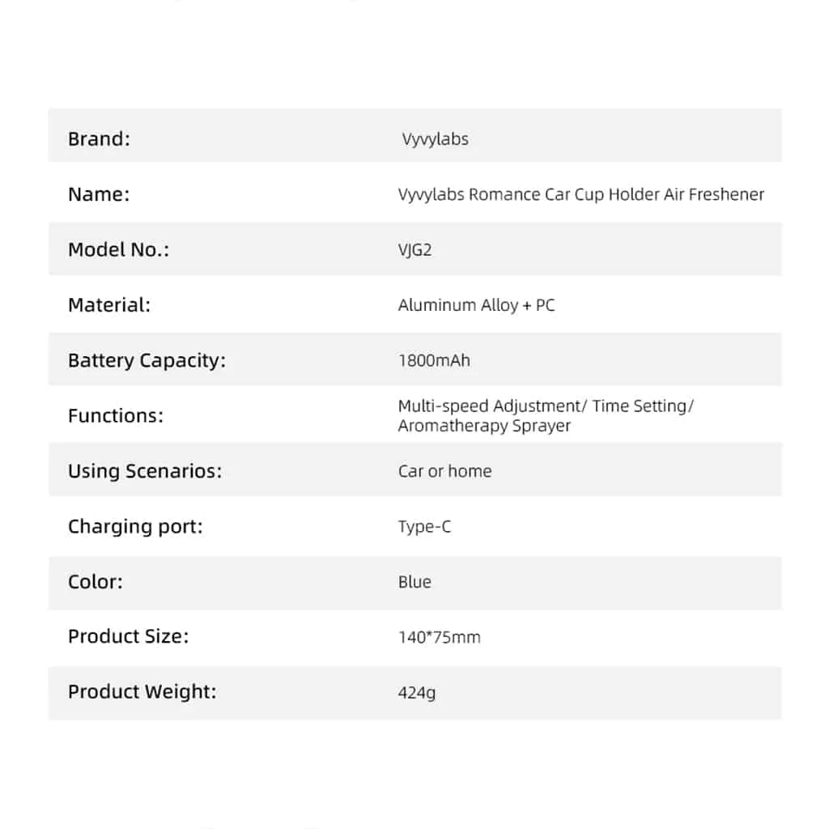
Task: Select the VJG2 model value
Action: click(415, 249)
